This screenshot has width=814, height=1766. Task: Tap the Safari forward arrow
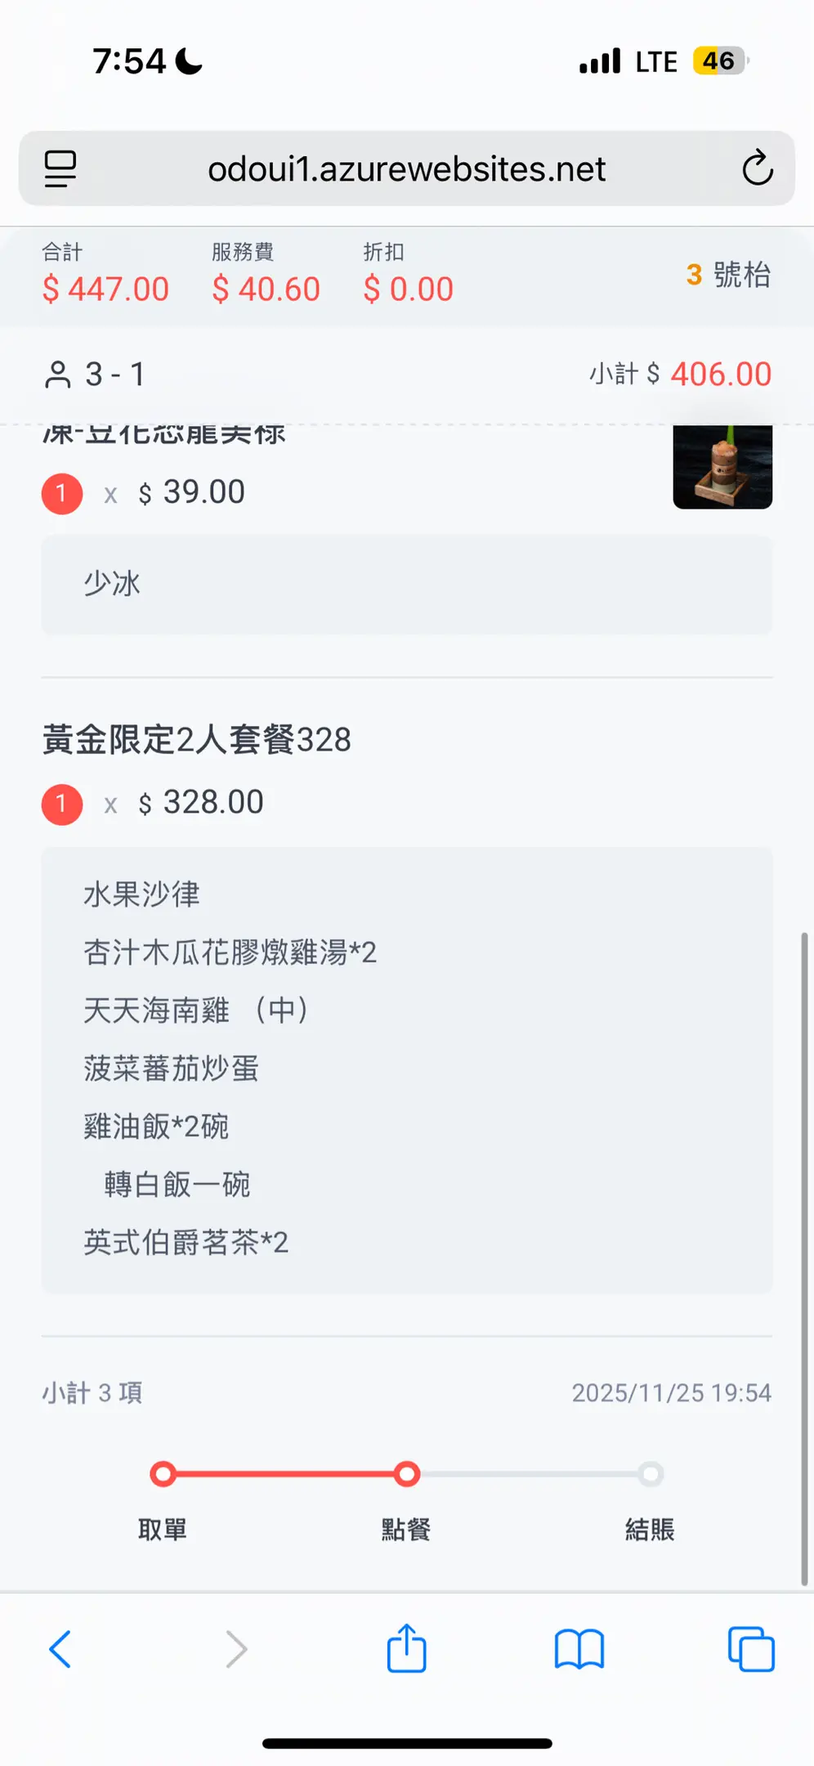point(236,1649)
